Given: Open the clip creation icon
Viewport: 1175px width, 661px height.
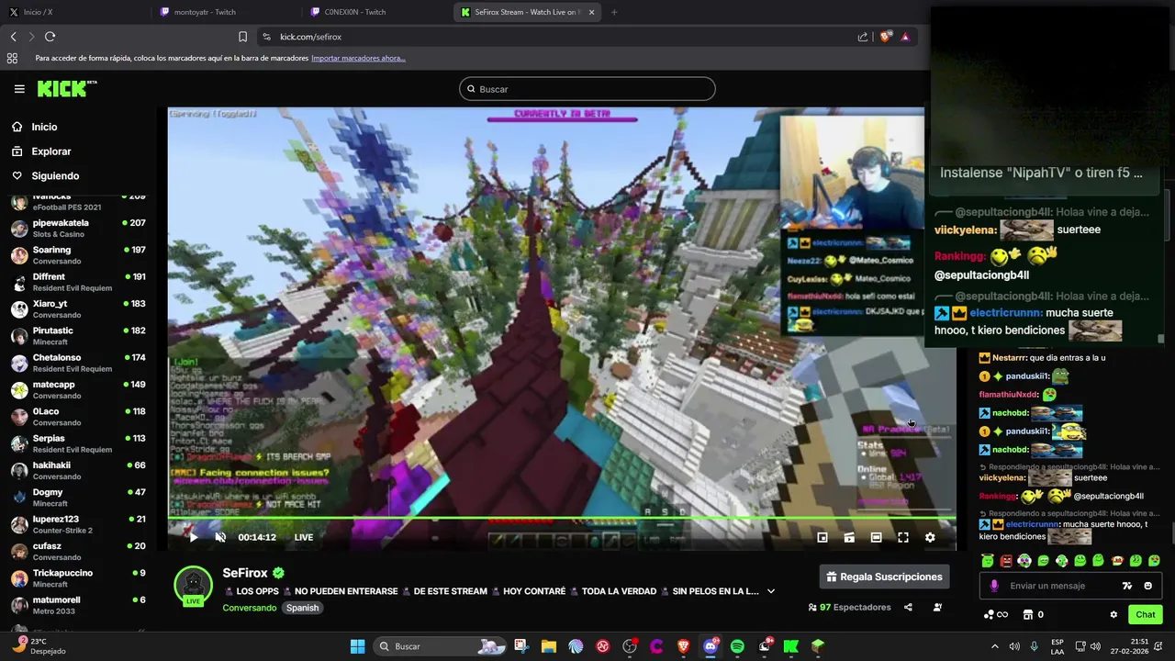Looking at the screenshot, I should click(x=849, y=537).
